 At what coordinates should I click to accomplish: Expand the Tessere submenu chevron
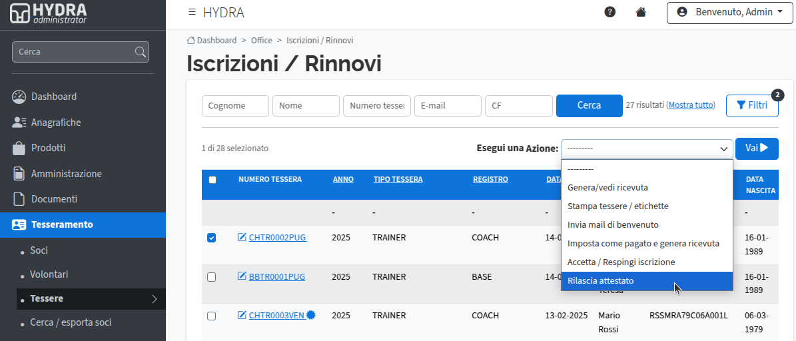[x=155, y=299]
